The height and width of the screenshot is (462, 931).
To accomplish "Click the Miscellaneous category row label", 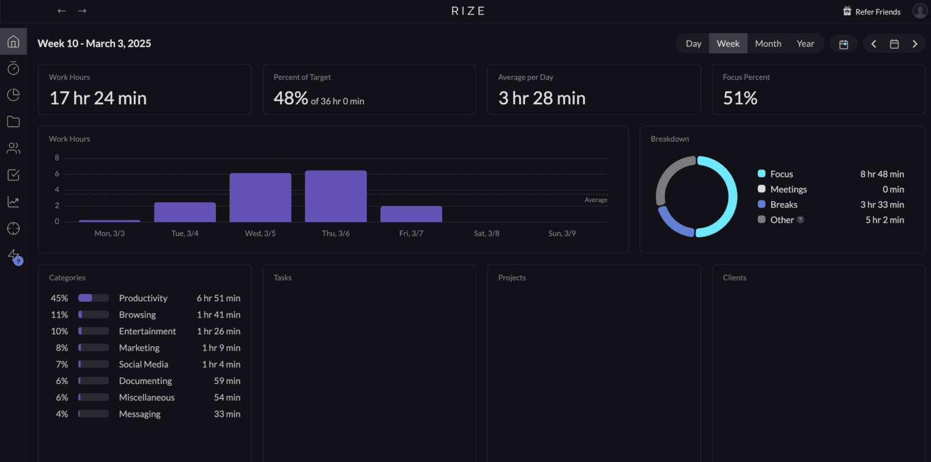I will coord(147,397).
